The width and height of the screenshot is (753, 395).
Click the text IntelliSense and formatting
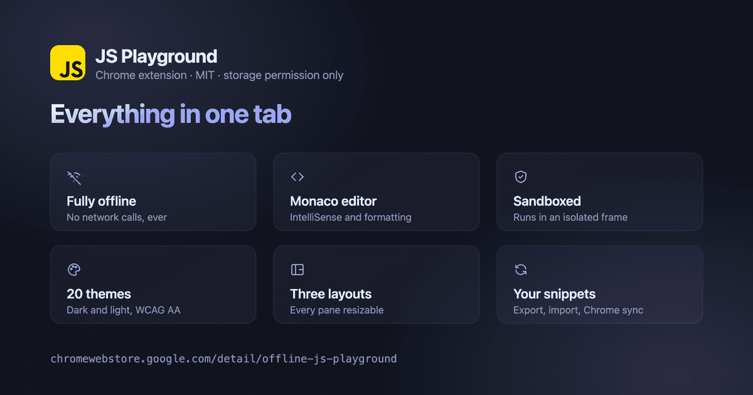[351, 218]
